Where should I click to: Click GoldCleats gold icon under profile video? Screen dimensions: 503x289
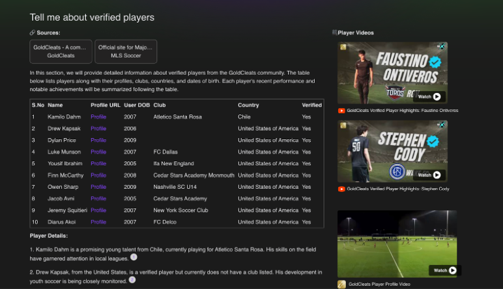click(341, 284)
